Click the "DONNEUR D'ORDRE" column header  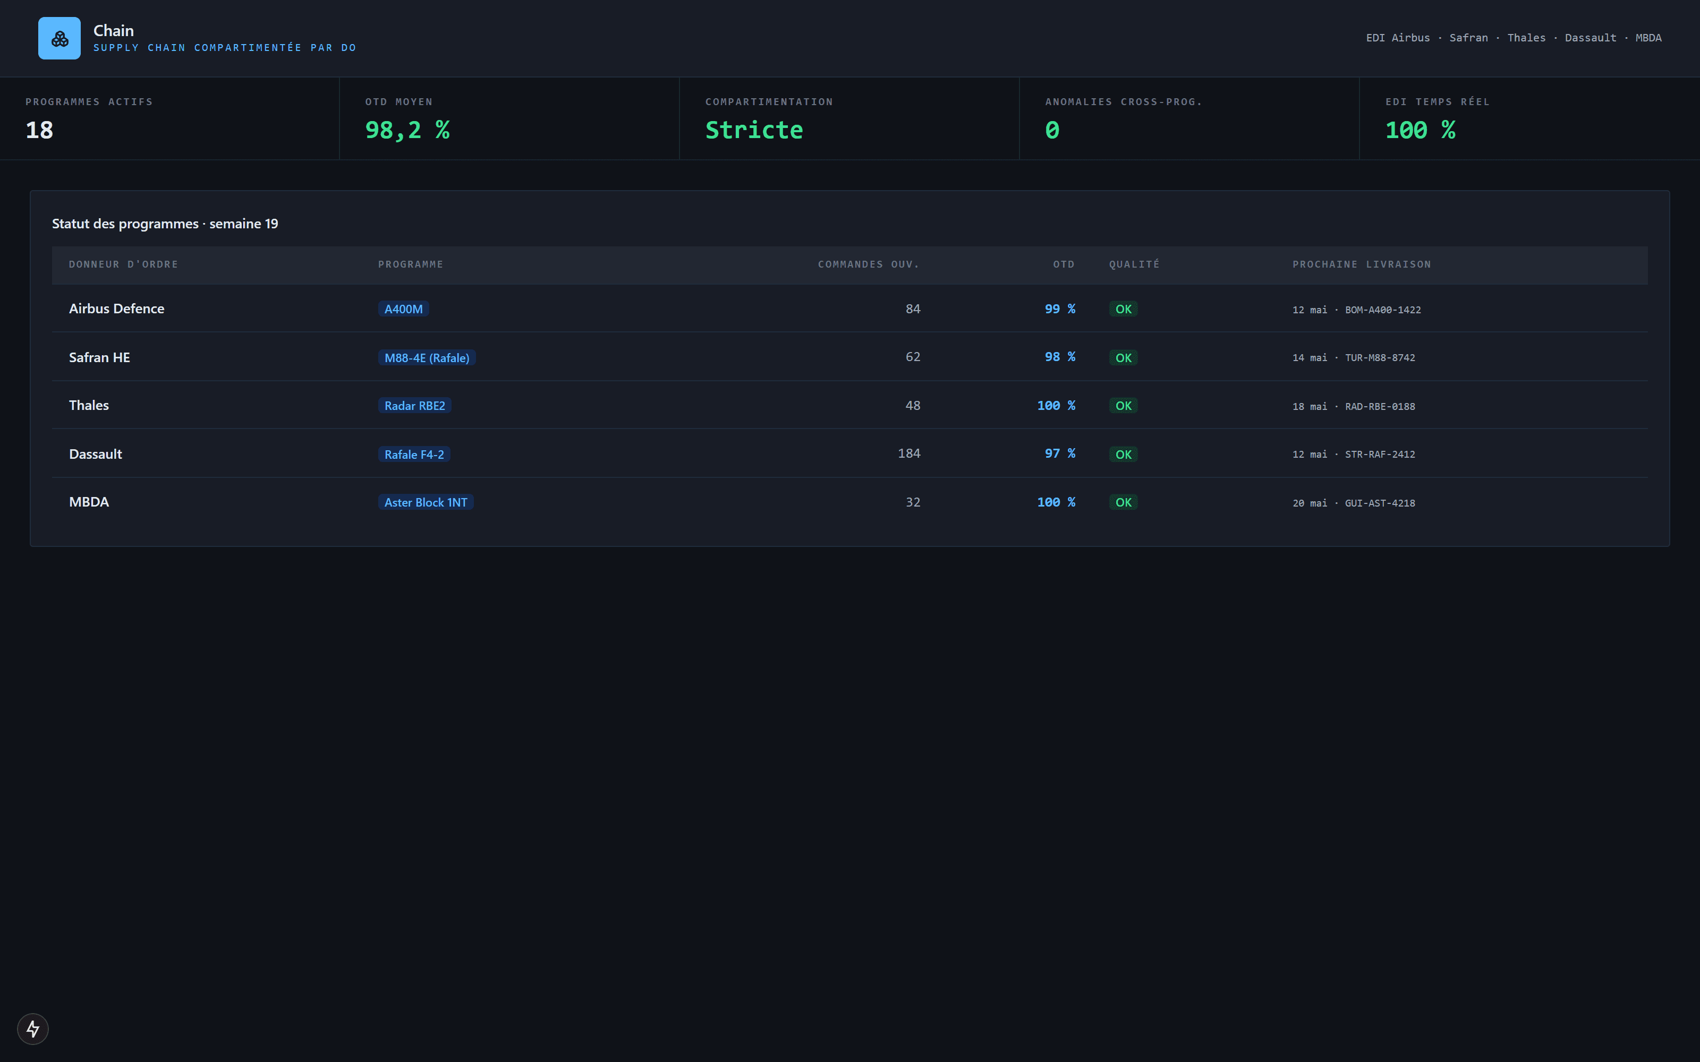coord(124,264)
